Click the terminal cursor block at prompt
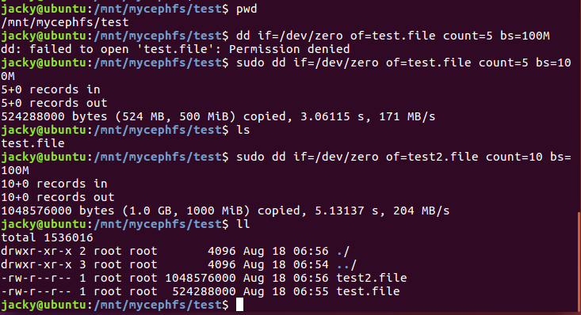The image size is (581, 315). coord(239,305)
